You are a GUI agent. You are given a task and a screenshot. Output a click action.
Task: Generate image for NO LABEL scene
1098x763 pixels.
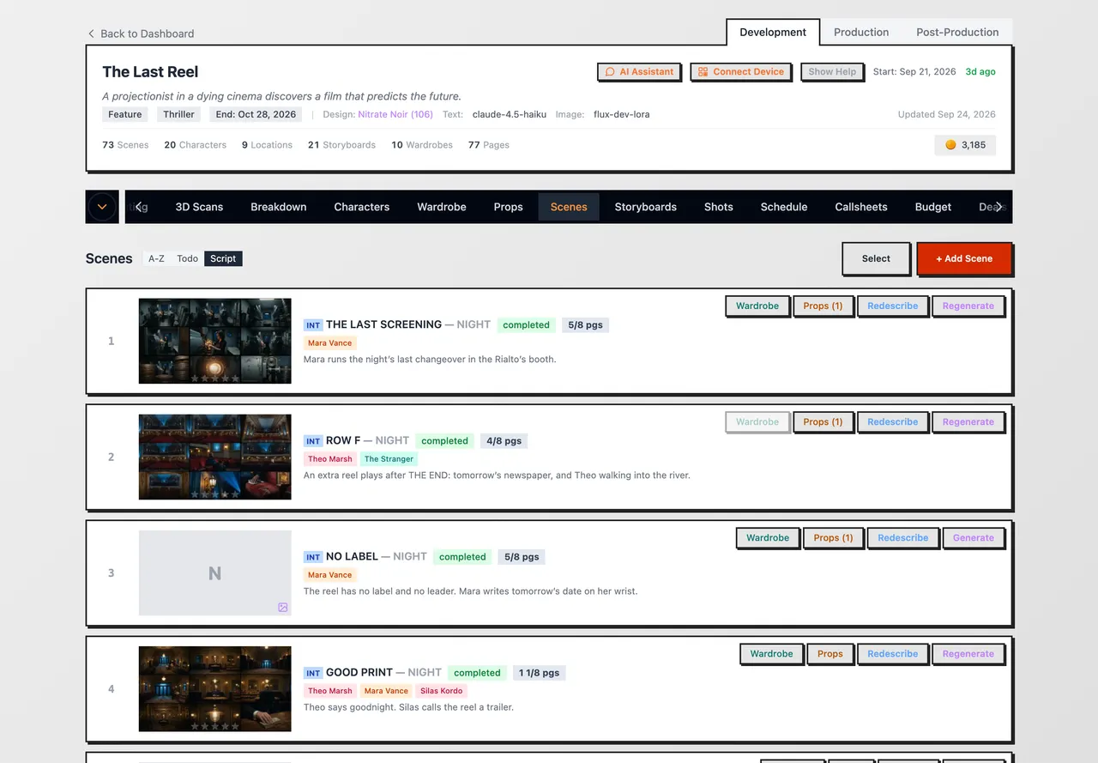(973, 538)
